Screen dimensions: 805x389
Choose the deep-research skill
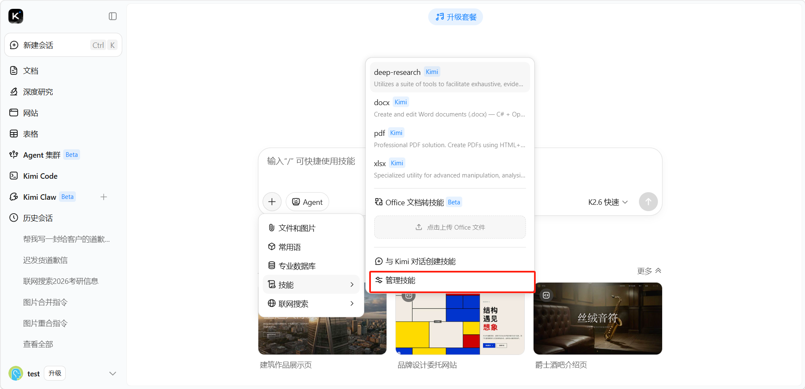[x=450, y=77]
